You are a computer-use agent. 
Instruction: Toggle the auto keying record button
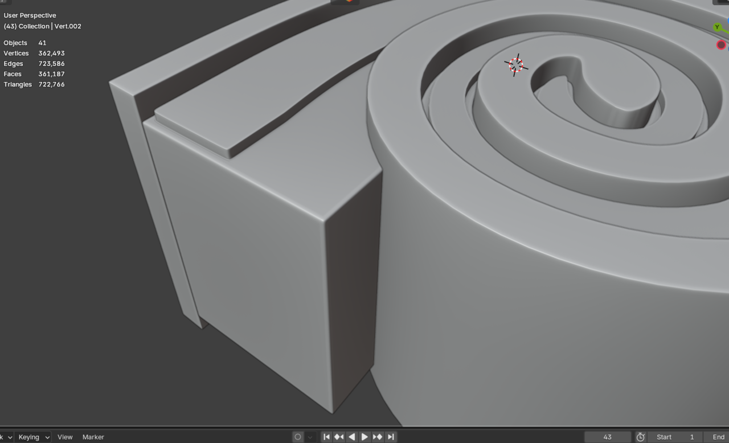(298, 437)
